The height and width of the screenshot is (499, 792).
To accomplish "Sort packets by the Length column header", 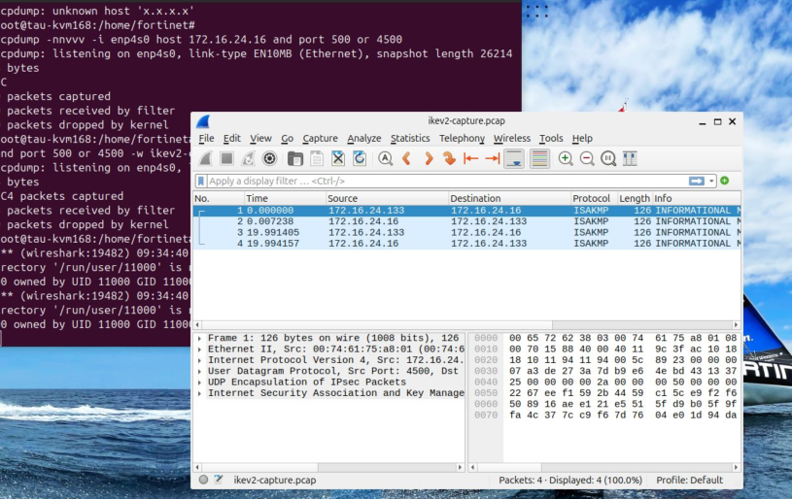I will pos(635,198).
